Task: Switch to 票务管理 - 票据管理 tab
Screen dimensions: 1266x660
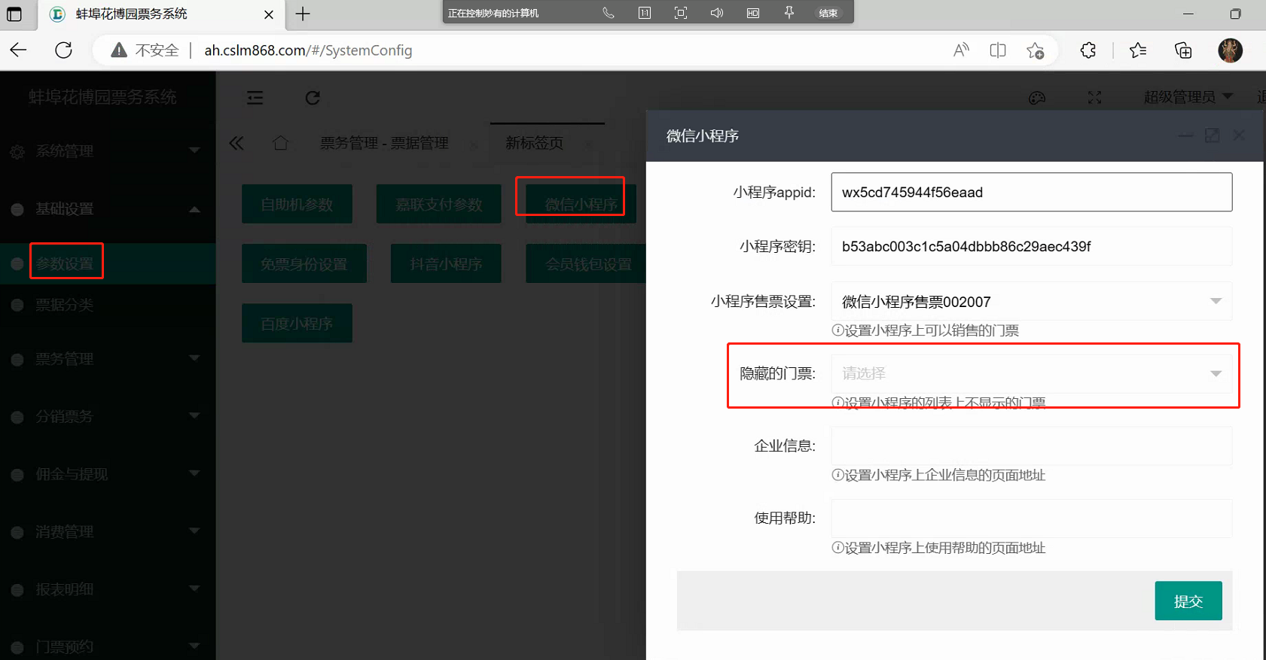Action: 384,143
